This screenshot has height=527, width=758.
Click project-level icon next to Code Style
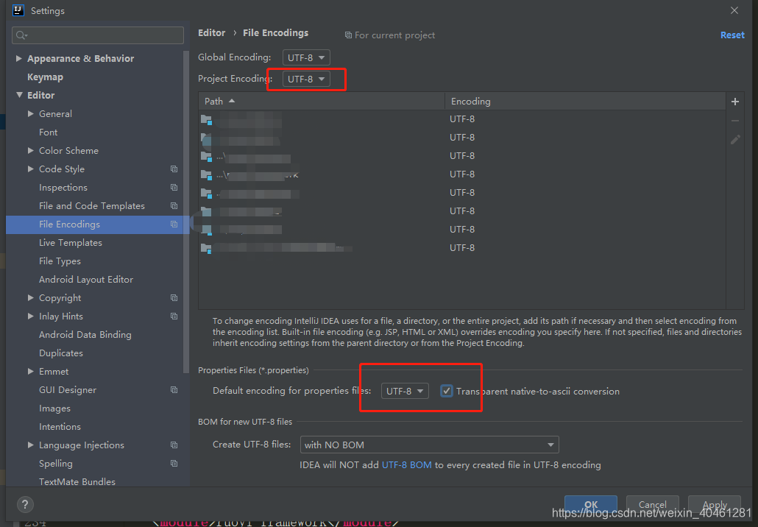(174, 169)
